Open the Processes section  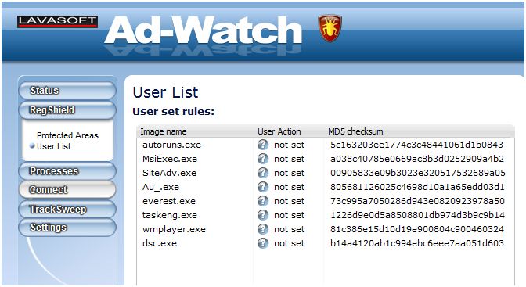67,171
